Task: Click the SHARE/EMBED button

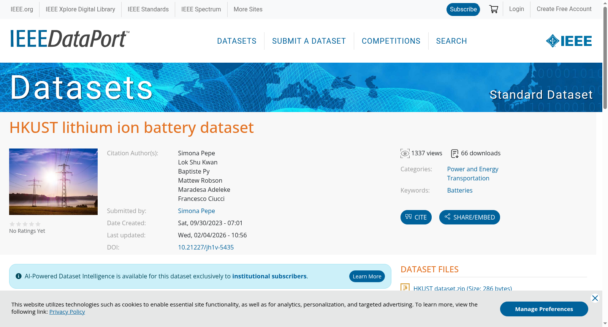Action: 470,217
